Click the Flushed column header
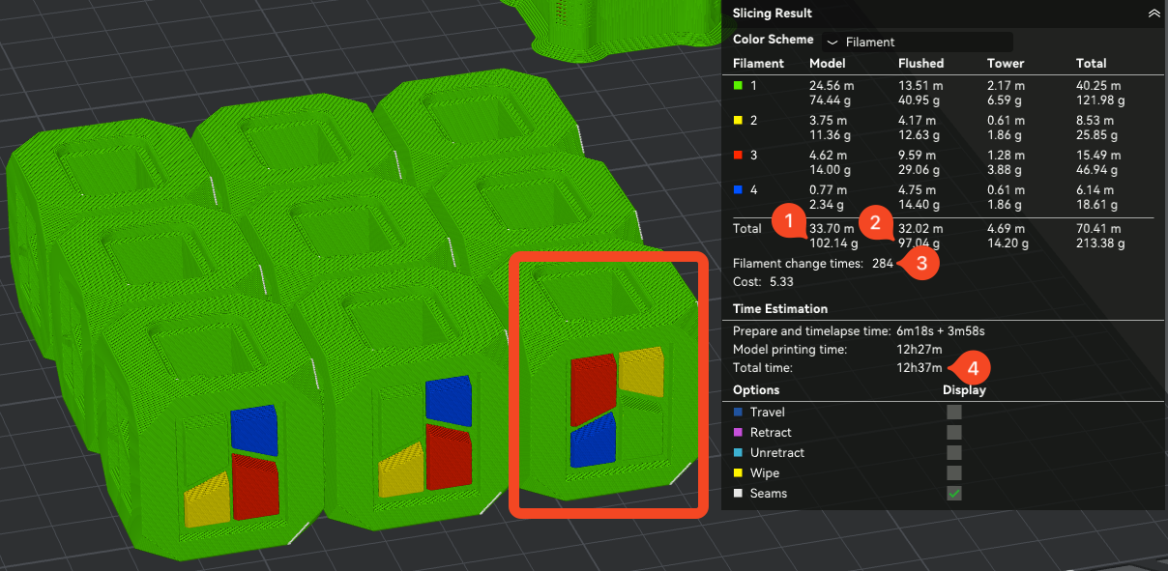The width and height of the screenshot is (1168, 571). pos(920,63)
